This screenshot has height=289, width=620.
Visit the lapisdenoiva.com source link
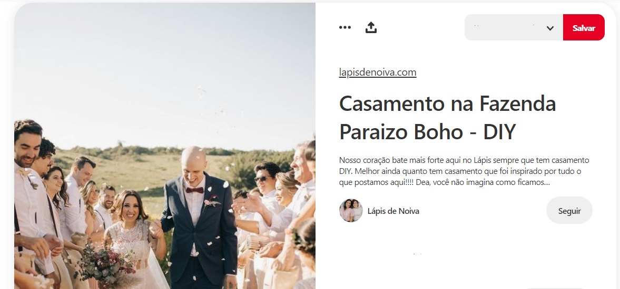(x=378, y=73)
